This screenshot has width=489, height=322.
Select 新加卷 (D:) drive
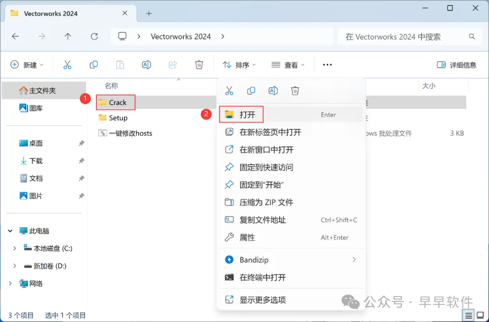click(x=45, y=266)
